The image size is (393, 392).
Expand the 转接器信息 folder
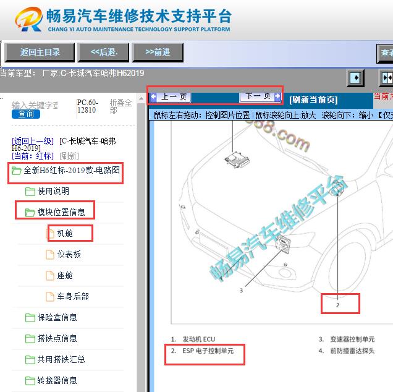point(57,381)
